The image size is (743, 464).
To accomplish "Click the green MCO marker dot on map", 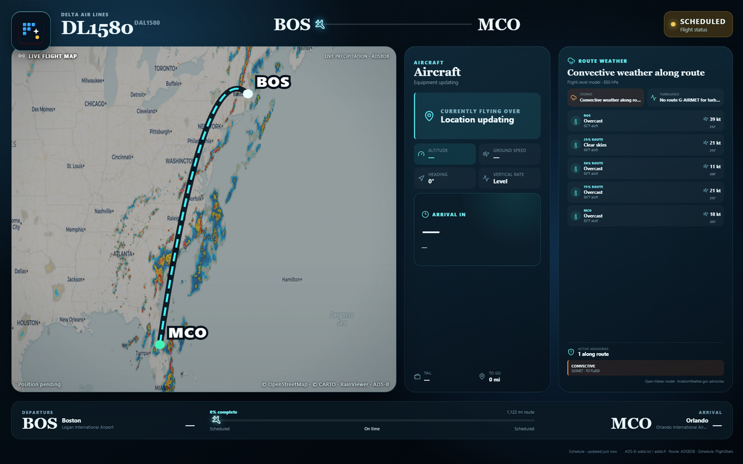I will click(160, 344).
